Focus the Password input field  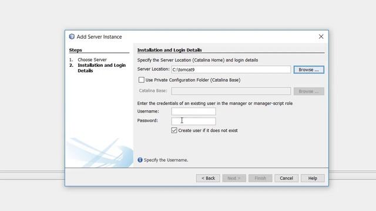(193, 121)
